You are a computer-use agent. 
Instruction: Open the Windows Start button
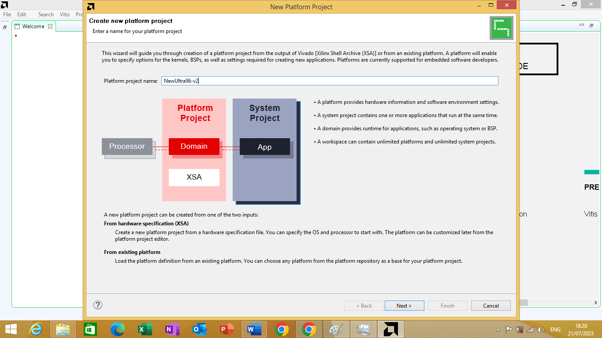[11, 329]
